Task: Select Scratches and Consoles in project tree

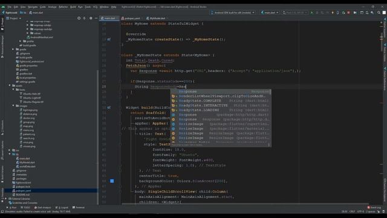Action: [25, 203]
